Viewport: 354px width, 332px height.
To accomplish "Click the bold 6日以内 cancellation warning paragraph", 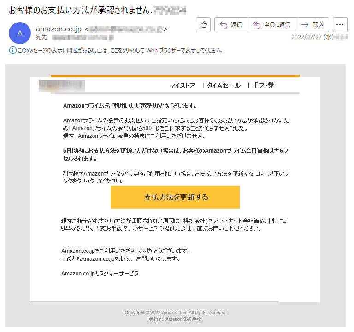I will [176, 155].
